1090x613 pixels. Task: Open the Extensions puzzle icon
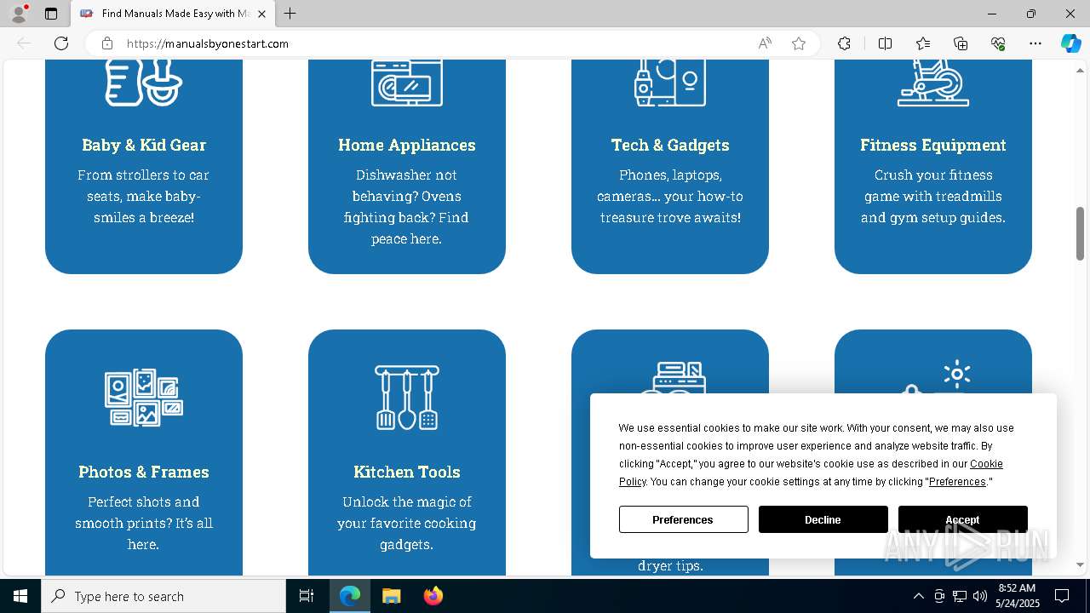point(844,43)
